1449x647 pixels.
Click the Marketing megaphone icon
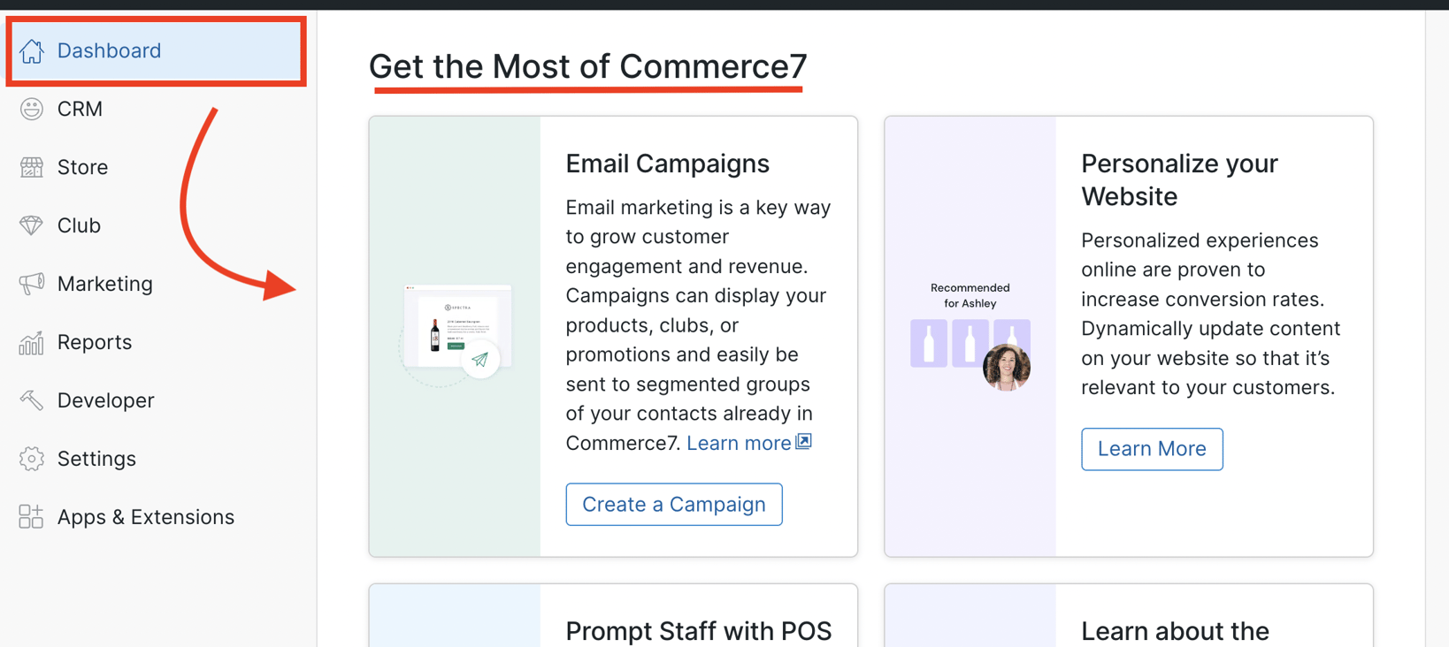pyautogui.click(x=30, y=283)
